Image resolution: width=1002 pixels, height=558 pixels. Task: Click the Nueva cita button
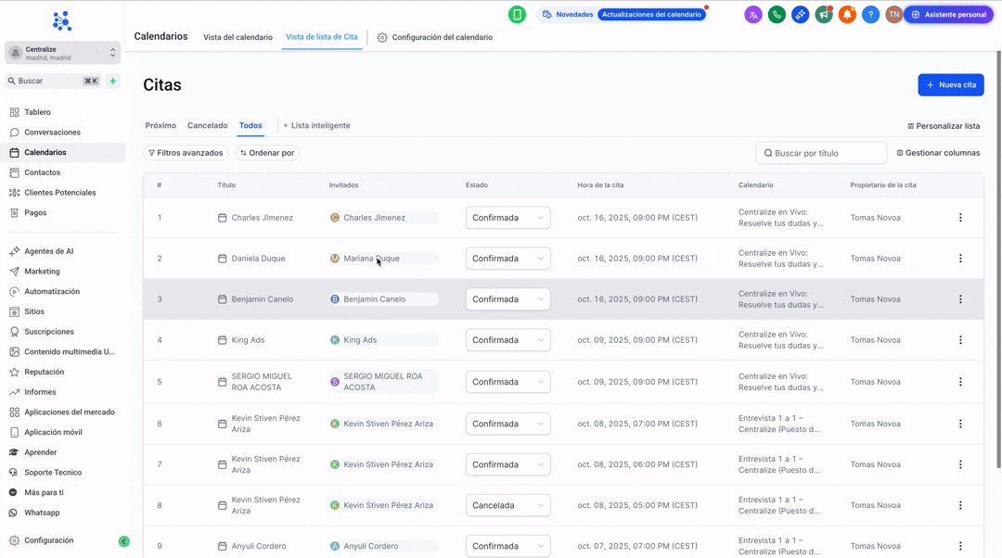tap(951, 85)
